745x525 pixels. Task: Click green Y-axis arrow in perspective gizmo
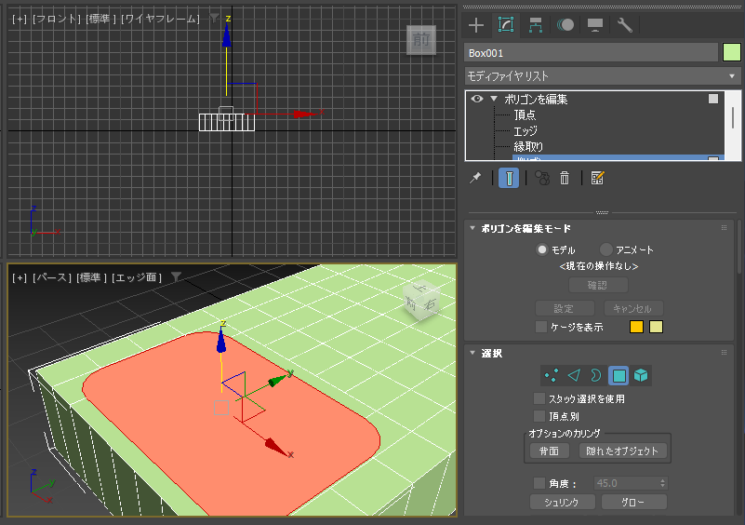[278, 380]
